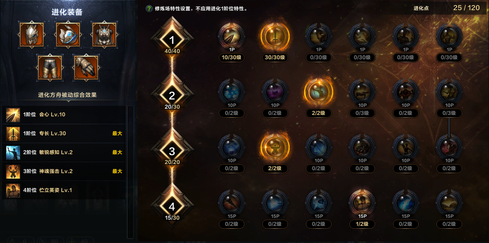Click the 伫立英姿 Lv.1 effect entry
489x243 pixels.
pyautogui.click(x=64, y=190)
